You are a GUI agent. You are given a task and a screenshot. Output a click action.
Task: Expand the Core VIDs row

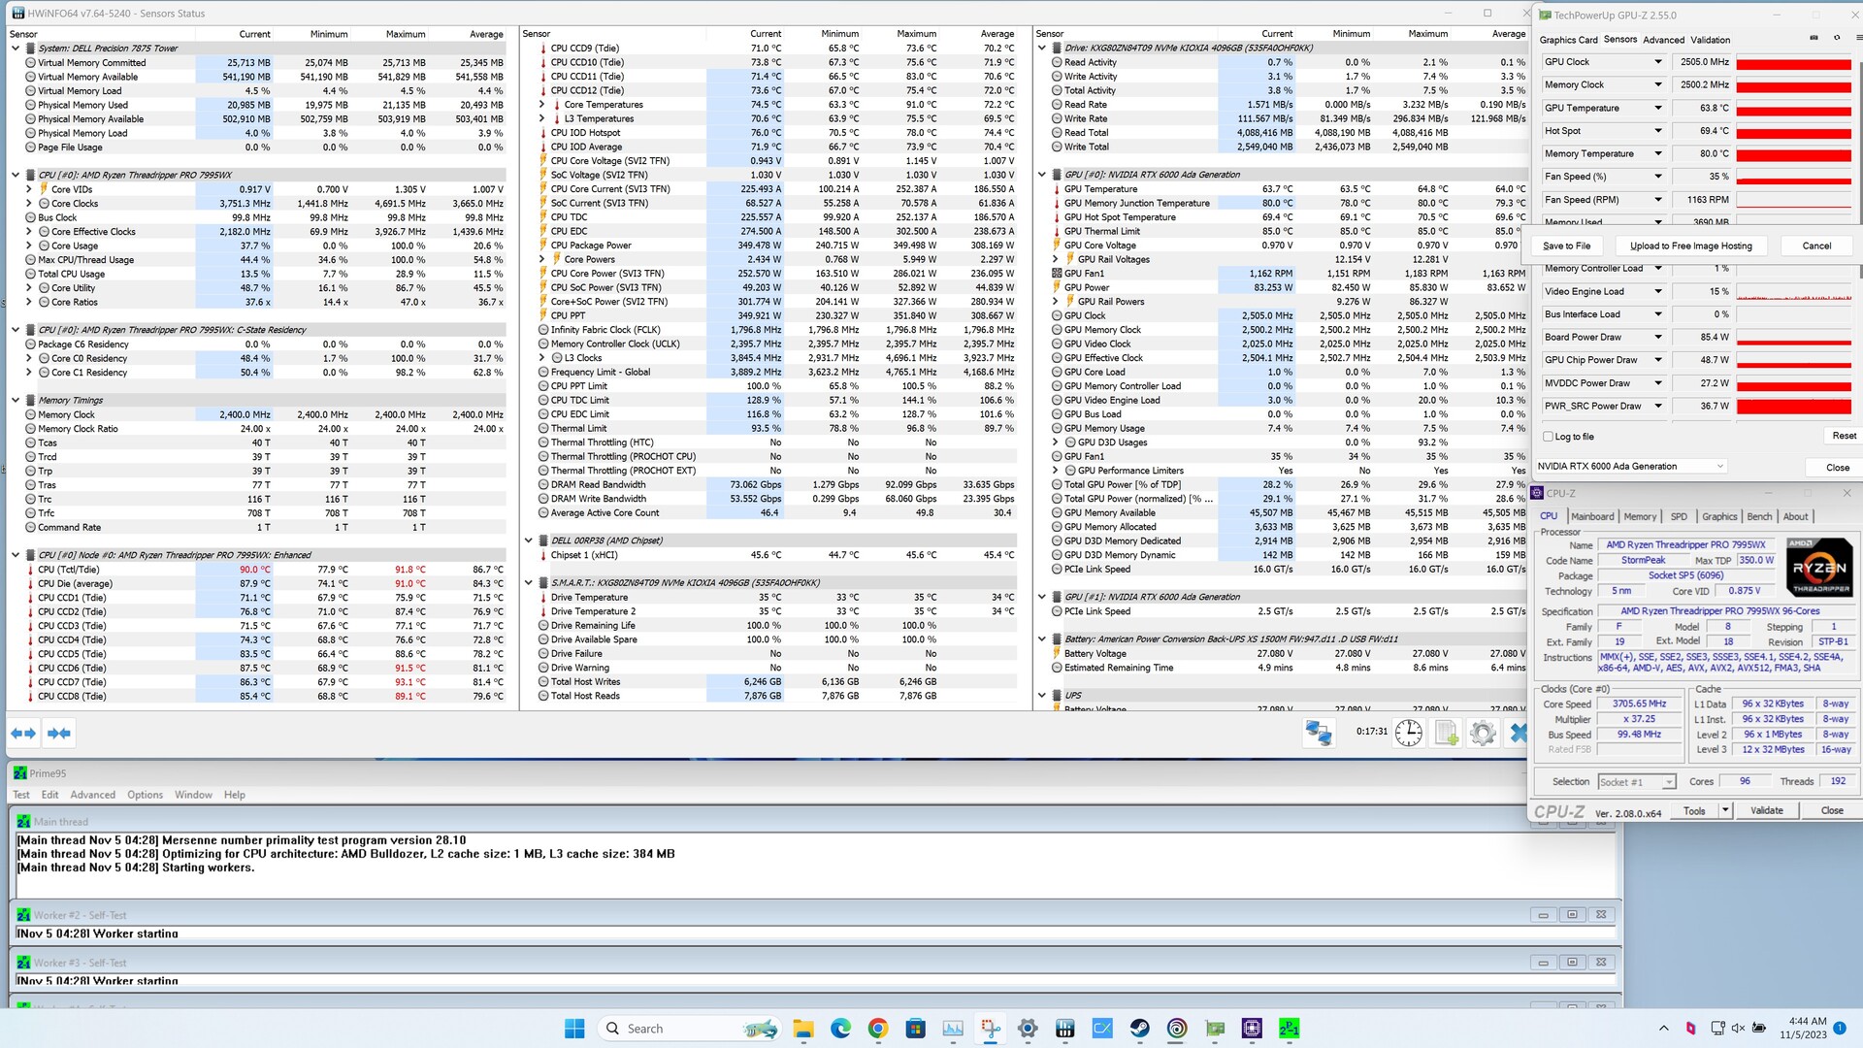click(x=29, y=189)
